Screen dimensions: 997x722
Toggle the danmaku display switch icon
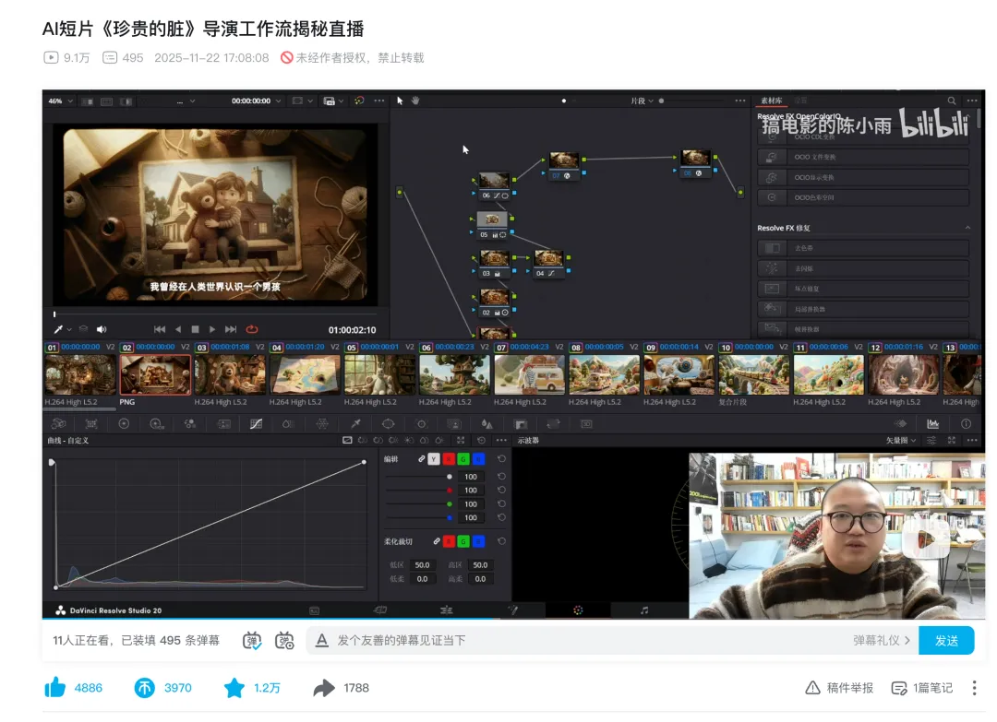click(252, 640)
